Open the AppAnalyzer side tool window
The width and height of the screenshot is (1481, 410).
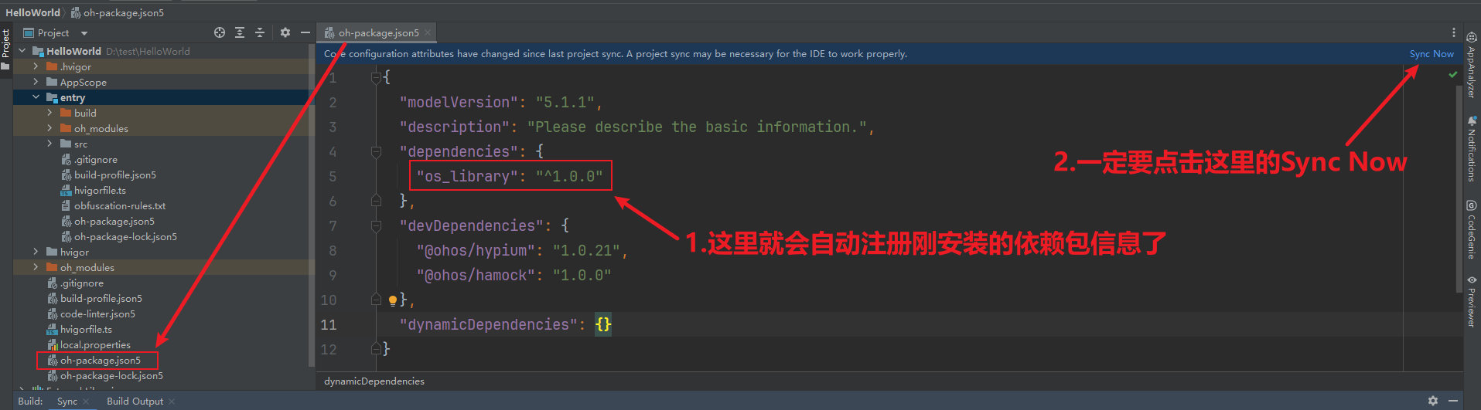(x=1472, y=66)
